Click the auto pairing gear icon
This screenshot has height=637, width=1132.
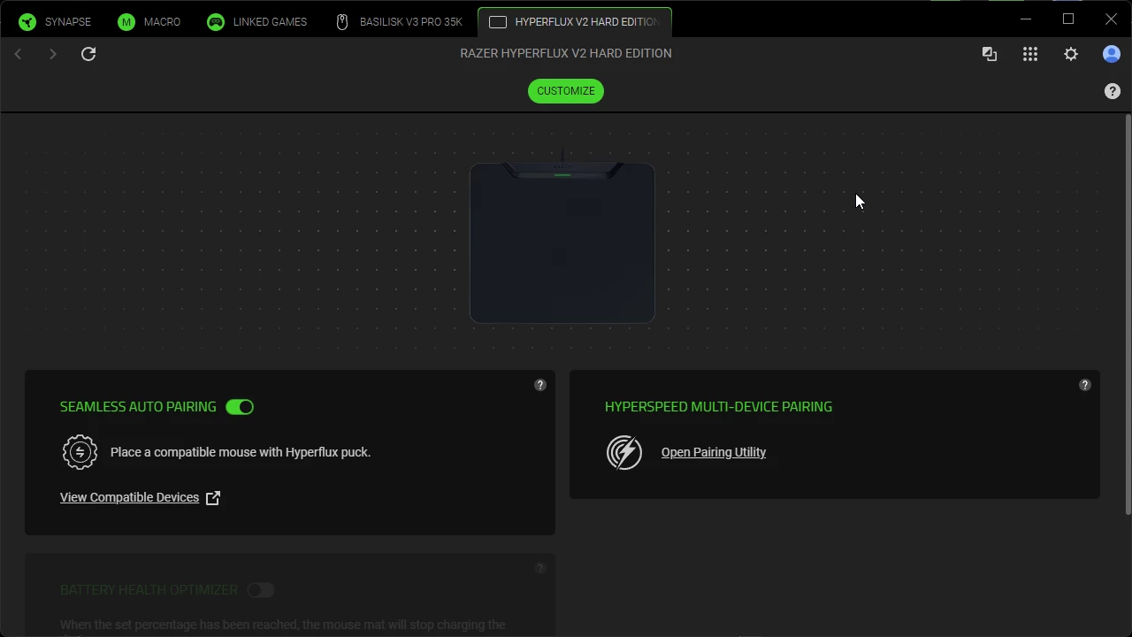[x=80, y=452]
